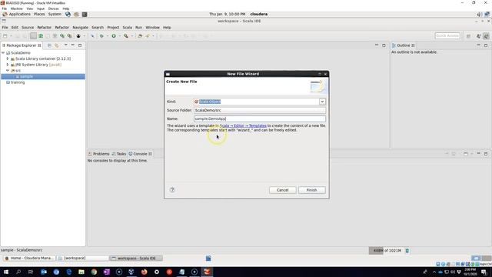Maximize the editor area
Image resolution: width=492 pixels, height=277 pixels.
tap(384, 45)
